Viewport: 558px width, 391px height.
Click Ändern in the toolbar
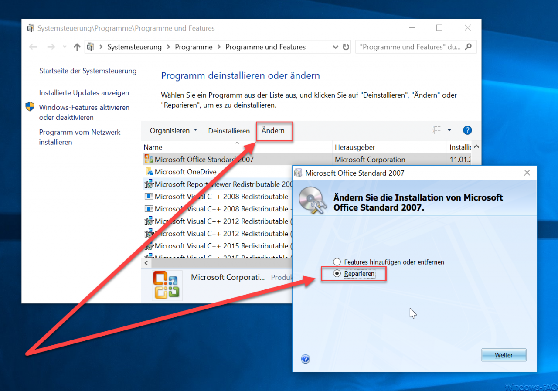pos(273,130)
